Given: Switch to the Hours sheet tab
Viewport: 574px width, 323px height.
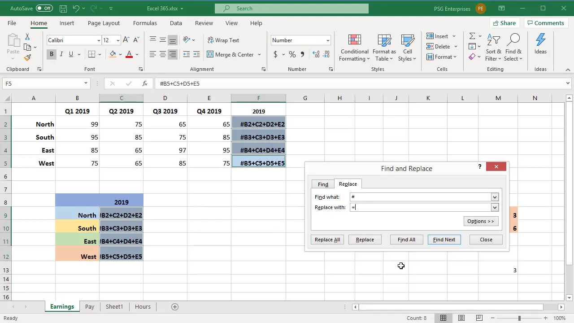Looking at the screenshot, I should (143, 307).
